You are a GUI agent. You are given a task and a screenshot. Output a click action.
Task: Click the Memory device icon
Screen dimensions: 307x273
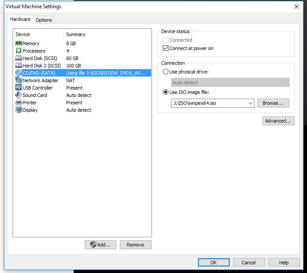[x=19, y=43]
